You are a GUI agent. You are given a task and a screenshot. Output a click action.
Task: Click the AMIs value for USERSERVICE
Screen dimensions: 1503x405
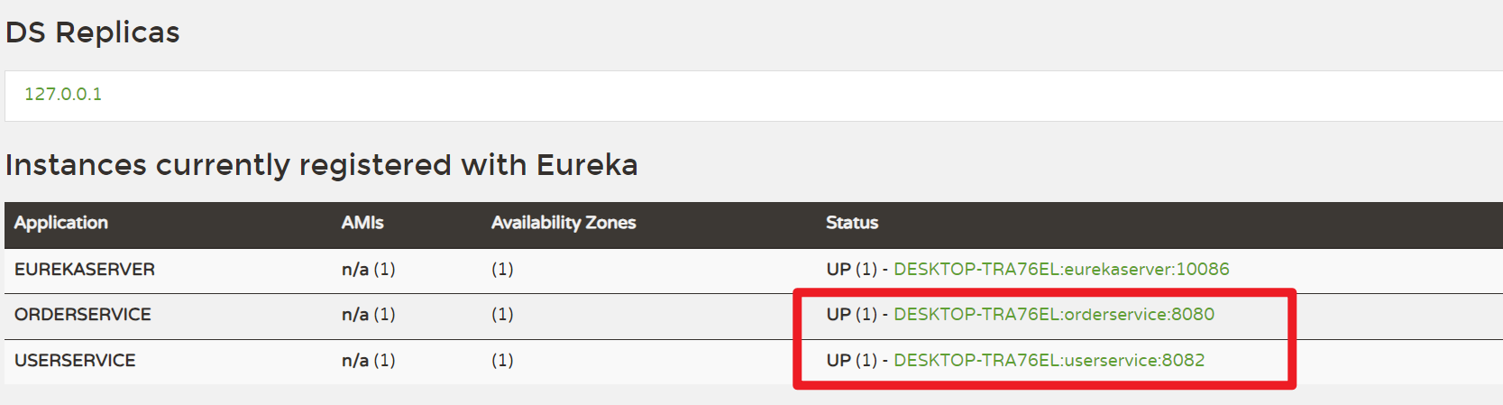368,360
